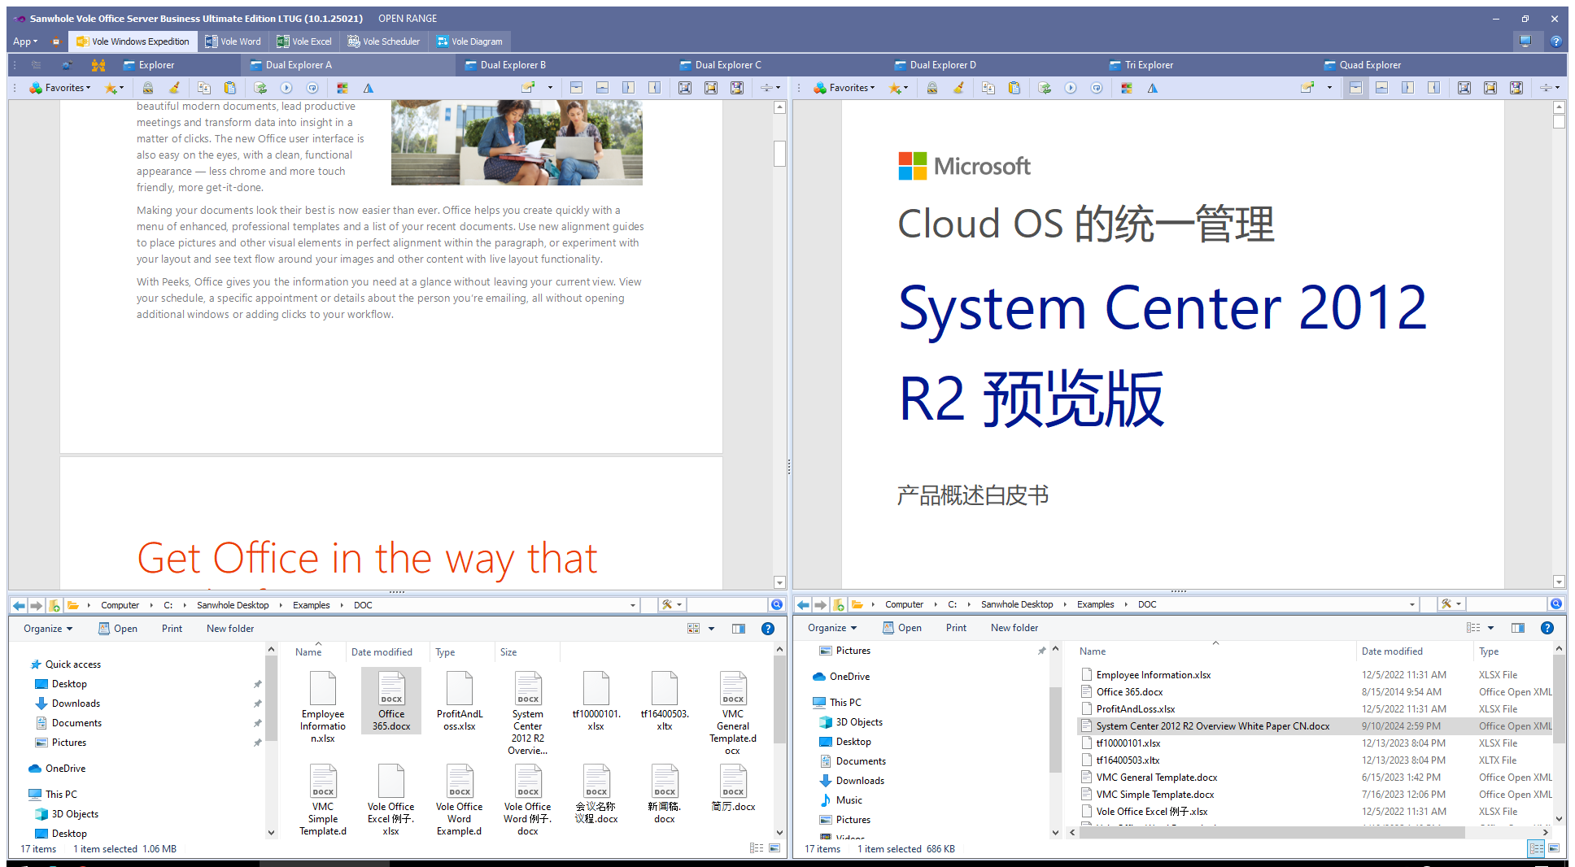
Task: Click Examples in right address breadcrumb
Action: tap(1095, 604)
